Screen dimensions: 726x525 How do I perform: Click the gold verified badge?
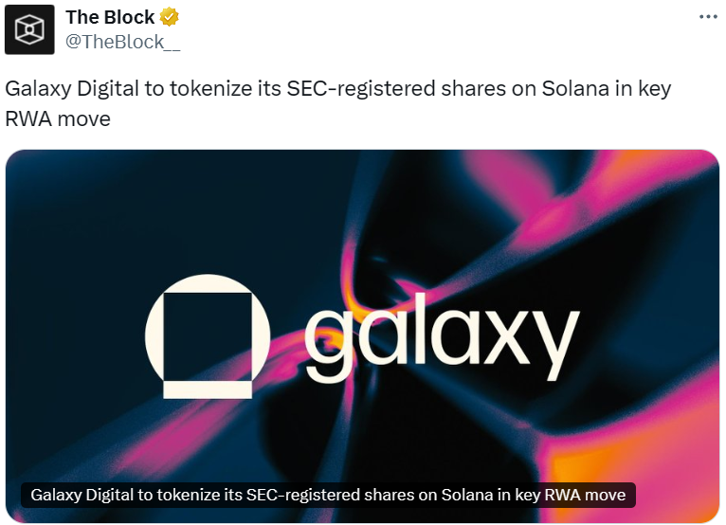(169, 17)
